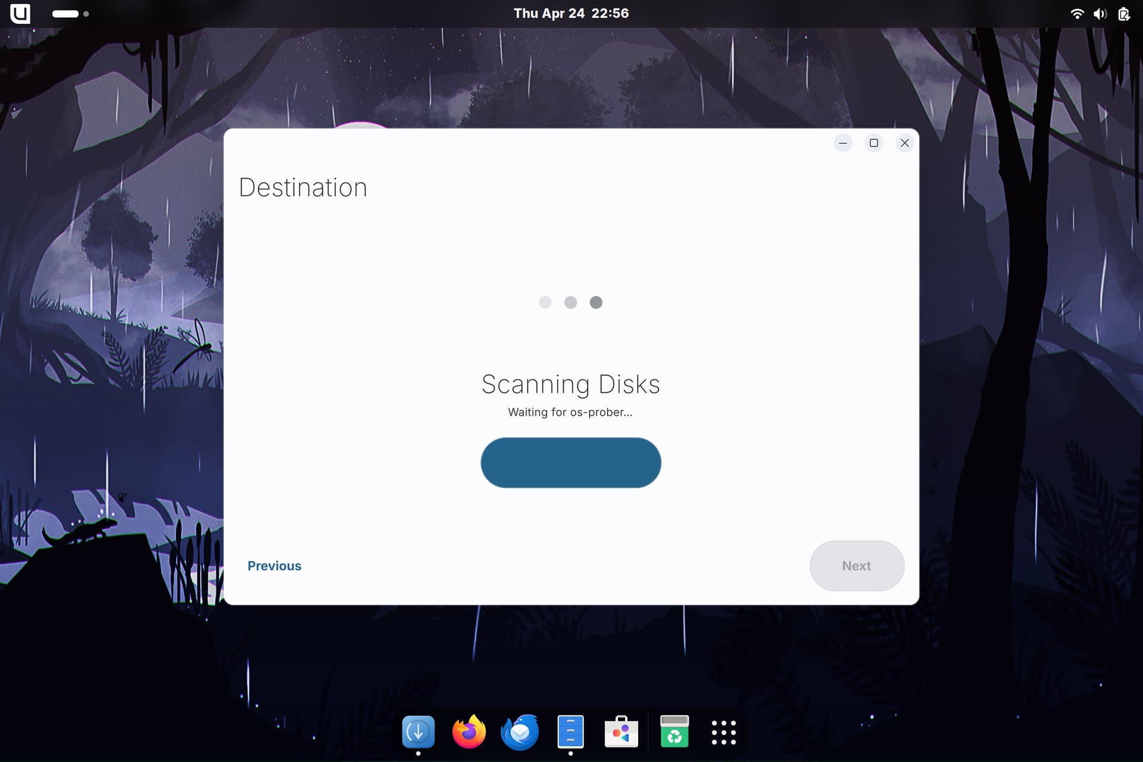
Task: Maximize the installer window
Action: tap(874, 143)
